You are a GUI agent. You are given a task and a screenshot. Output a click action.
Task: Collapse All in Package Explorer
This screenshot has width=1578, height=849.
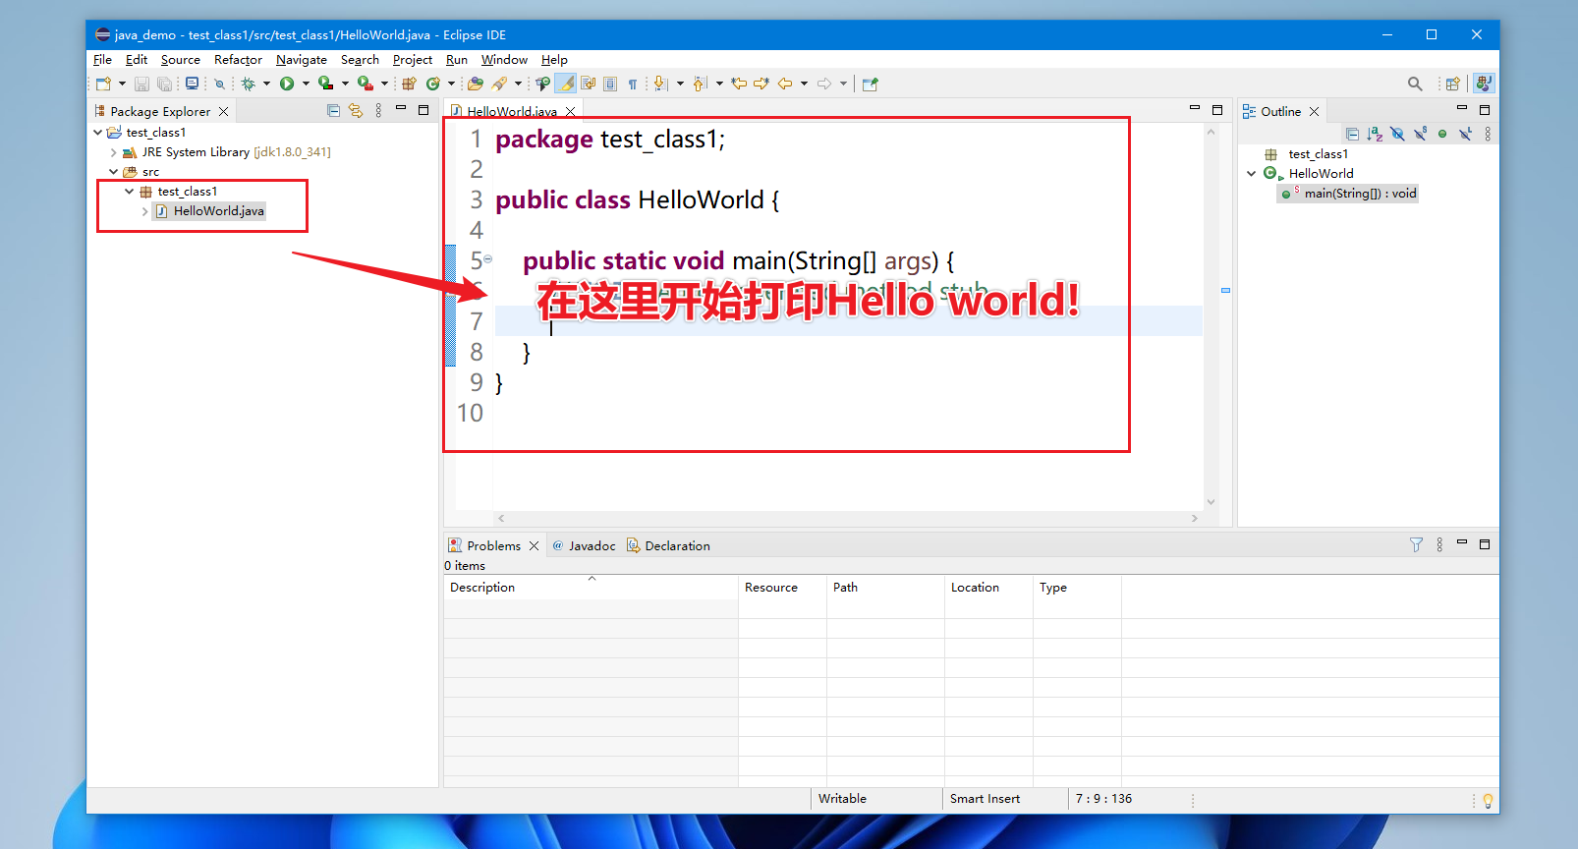coord(333,111)
